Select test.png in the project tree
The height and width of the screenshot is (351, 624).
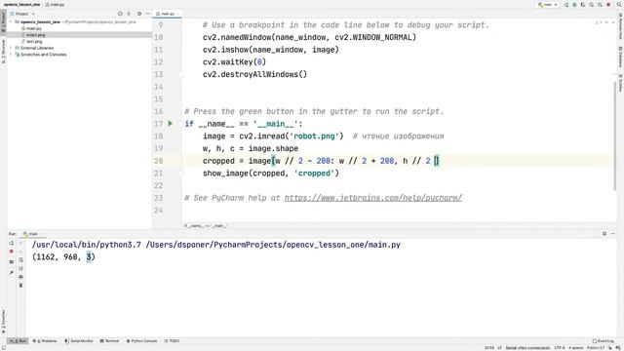click(34, 41)
